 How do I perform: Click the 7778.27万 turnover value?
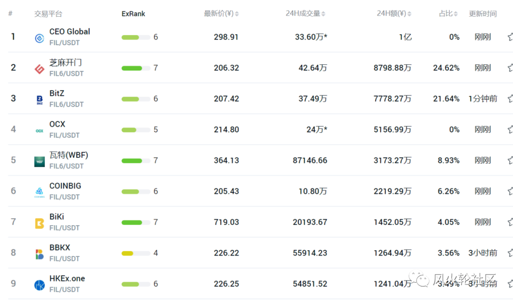point(392,99)
